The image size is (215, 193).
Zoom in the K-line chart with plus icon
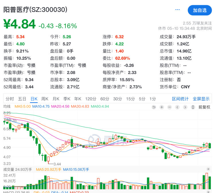162,107
